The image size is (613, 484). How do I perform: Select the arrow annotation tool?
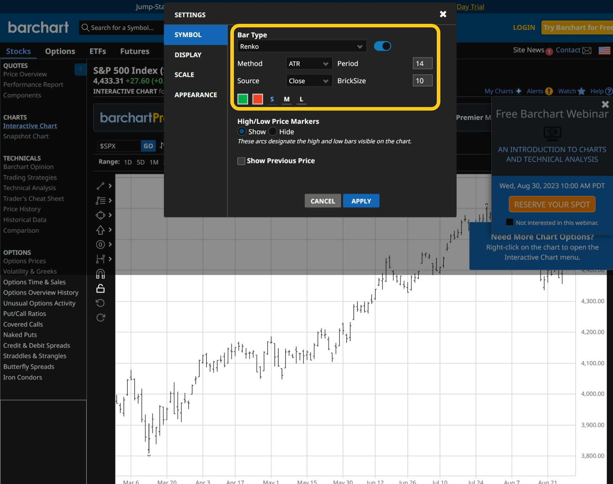tap(100, 230)
